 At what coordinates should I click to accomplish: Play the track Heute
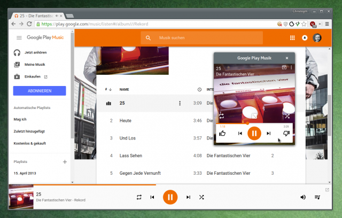[126, 121]
